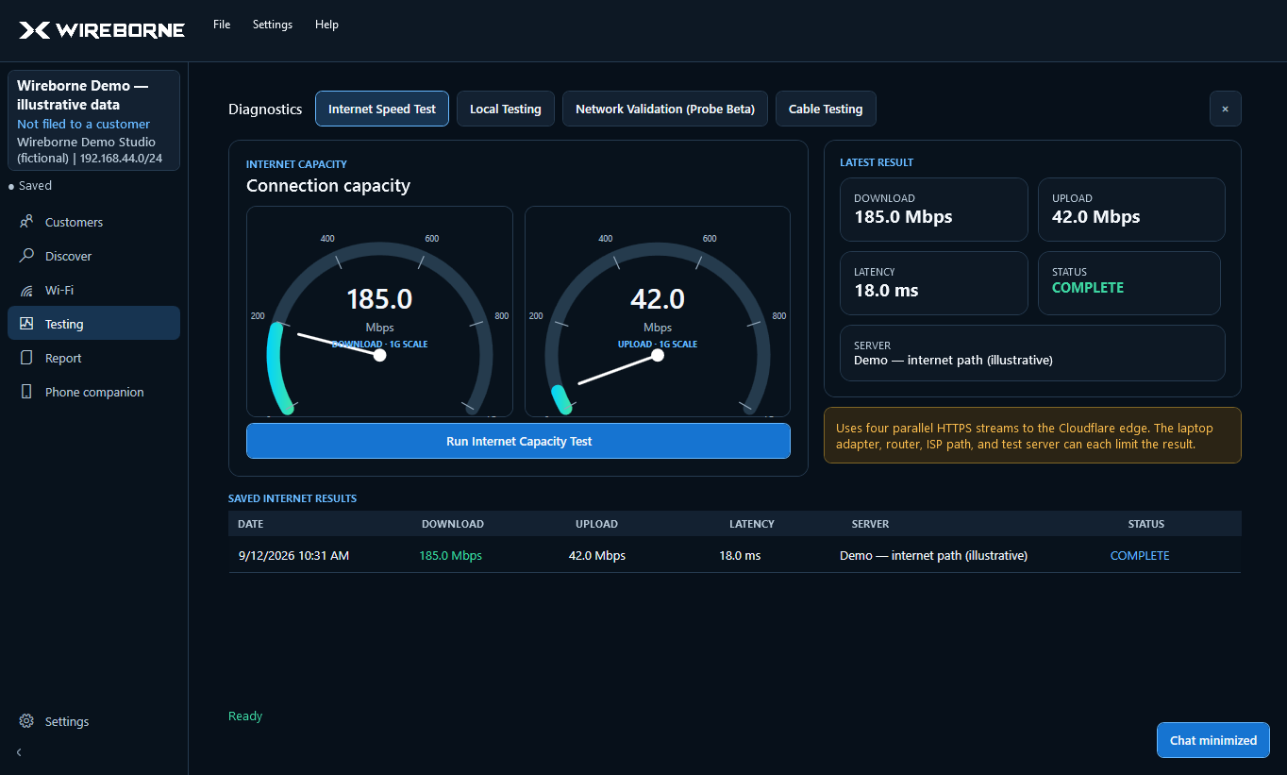The height and width of the screenshot is (775, 1287).
Task: Click the Report document icon
Action: (26, 358)
